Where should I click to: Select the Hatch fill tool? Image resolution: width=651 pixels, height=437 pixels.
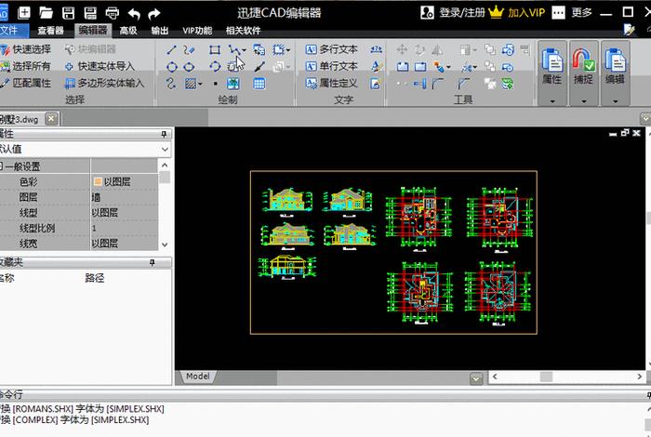pyautogui.click(x=190, y=84)
